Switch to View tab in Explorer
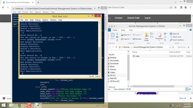The height and width of the screenshot is (108, 193). (x=131, y=30)
